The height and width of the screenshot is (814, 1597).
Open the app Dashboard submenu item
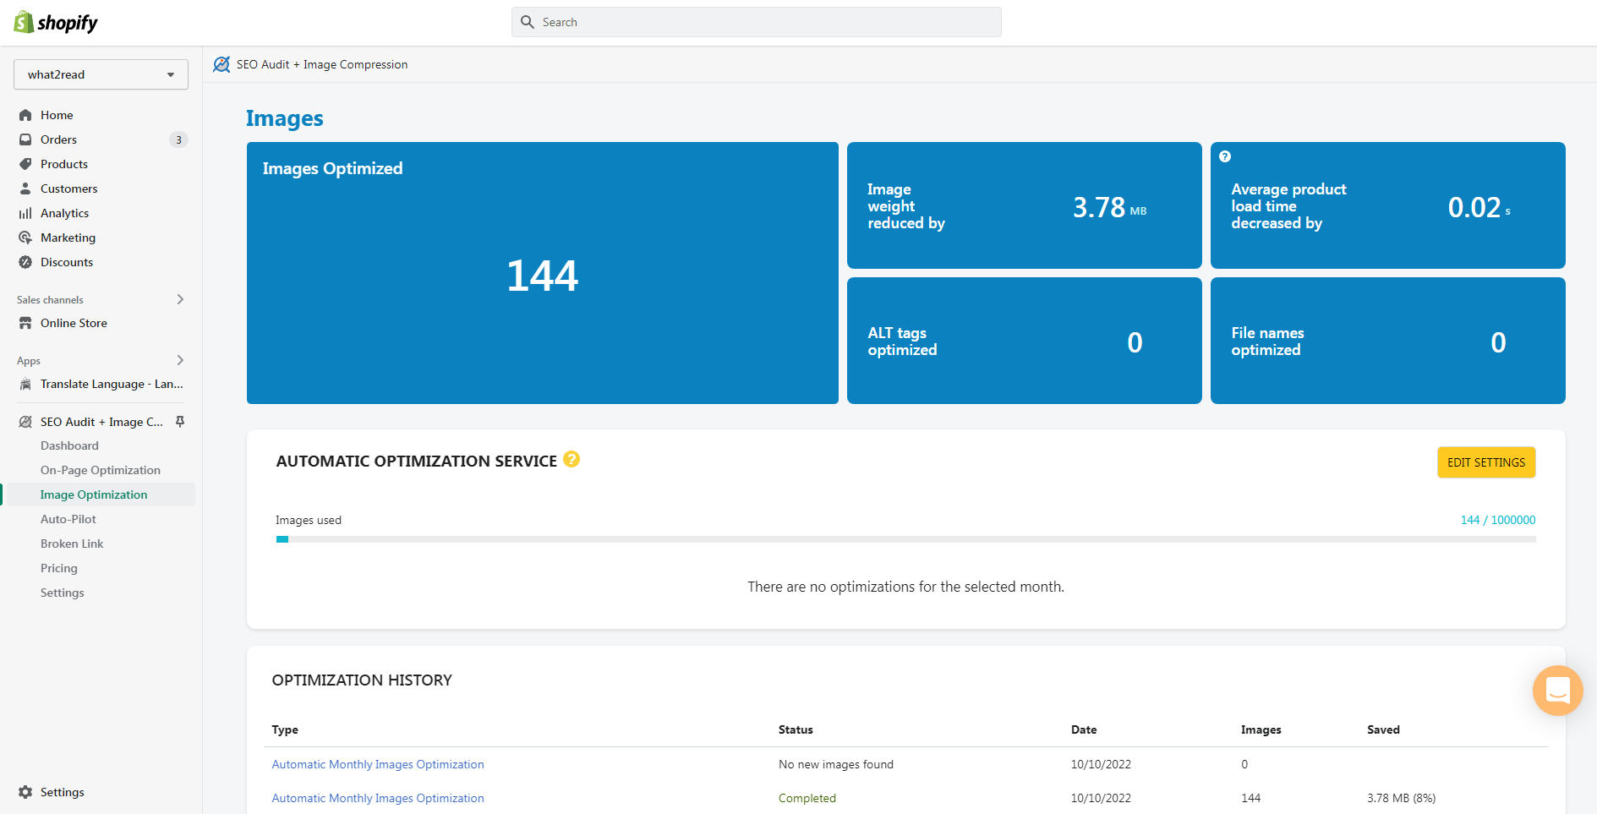[x=69, y=445]
